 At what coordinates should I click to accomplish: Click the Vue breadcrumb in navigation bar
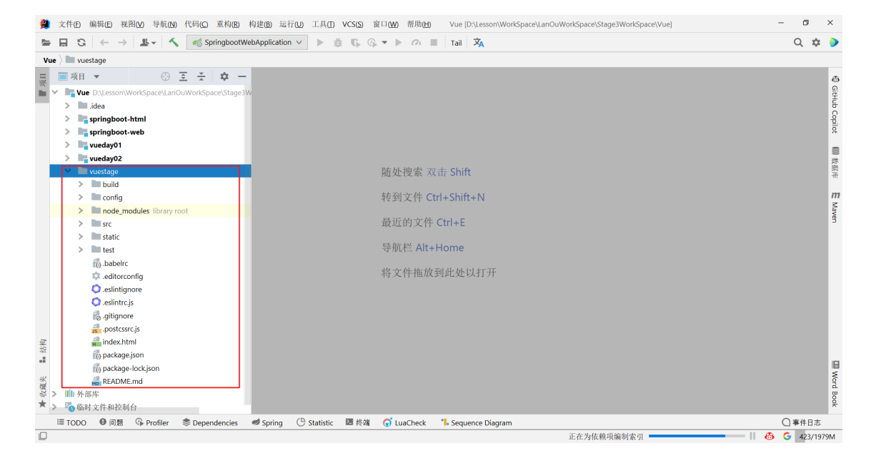pos(49,61)
